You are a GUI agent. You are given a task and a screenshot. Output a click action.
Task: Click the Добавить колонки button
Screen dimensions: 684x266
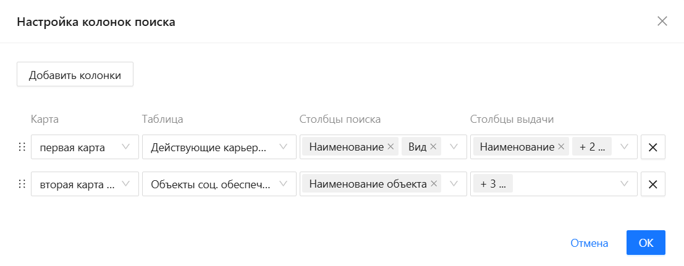click(x=75, y=74)
